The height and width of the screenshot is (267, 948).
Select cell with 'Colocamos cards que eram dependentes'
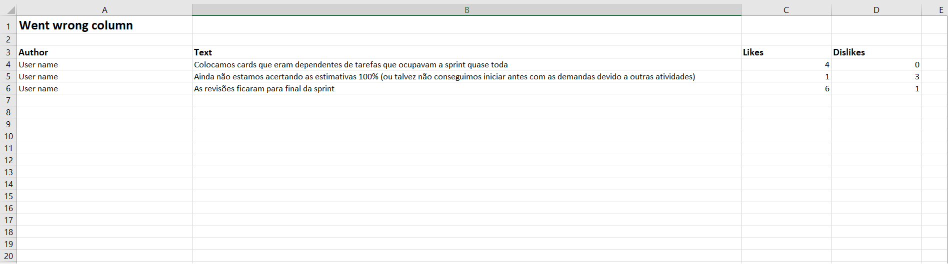[350, 65]
